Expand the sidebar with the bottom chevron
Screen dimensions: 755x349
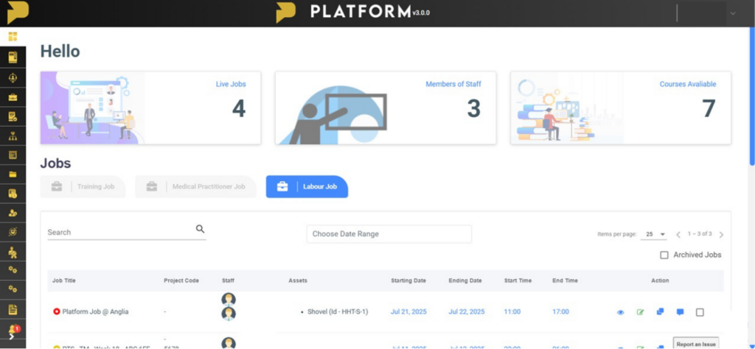tap(12, 336)
